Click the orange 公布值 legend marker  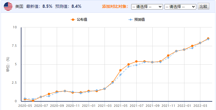(73, 20)
